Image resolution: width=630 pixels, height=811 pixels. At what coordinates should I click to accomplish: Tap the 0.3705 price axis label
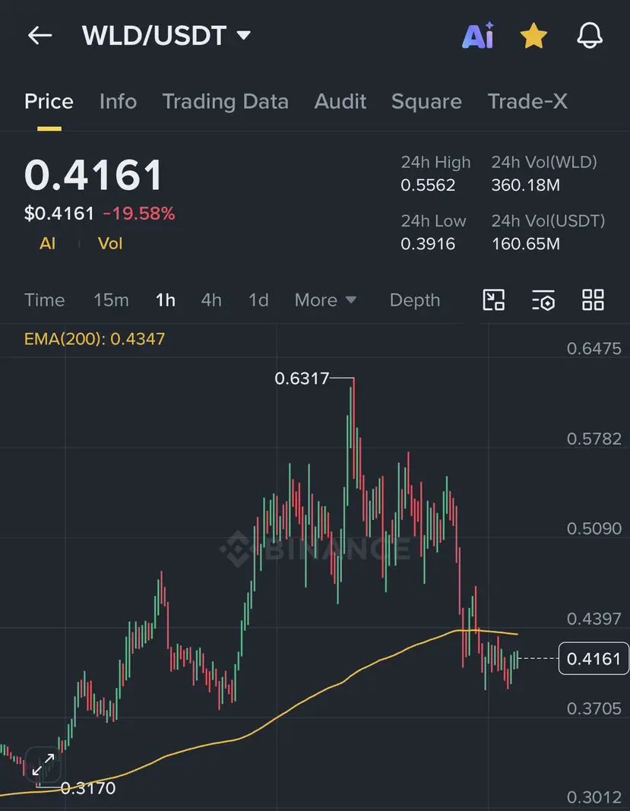pyautogui.click(x=594, y=708)
